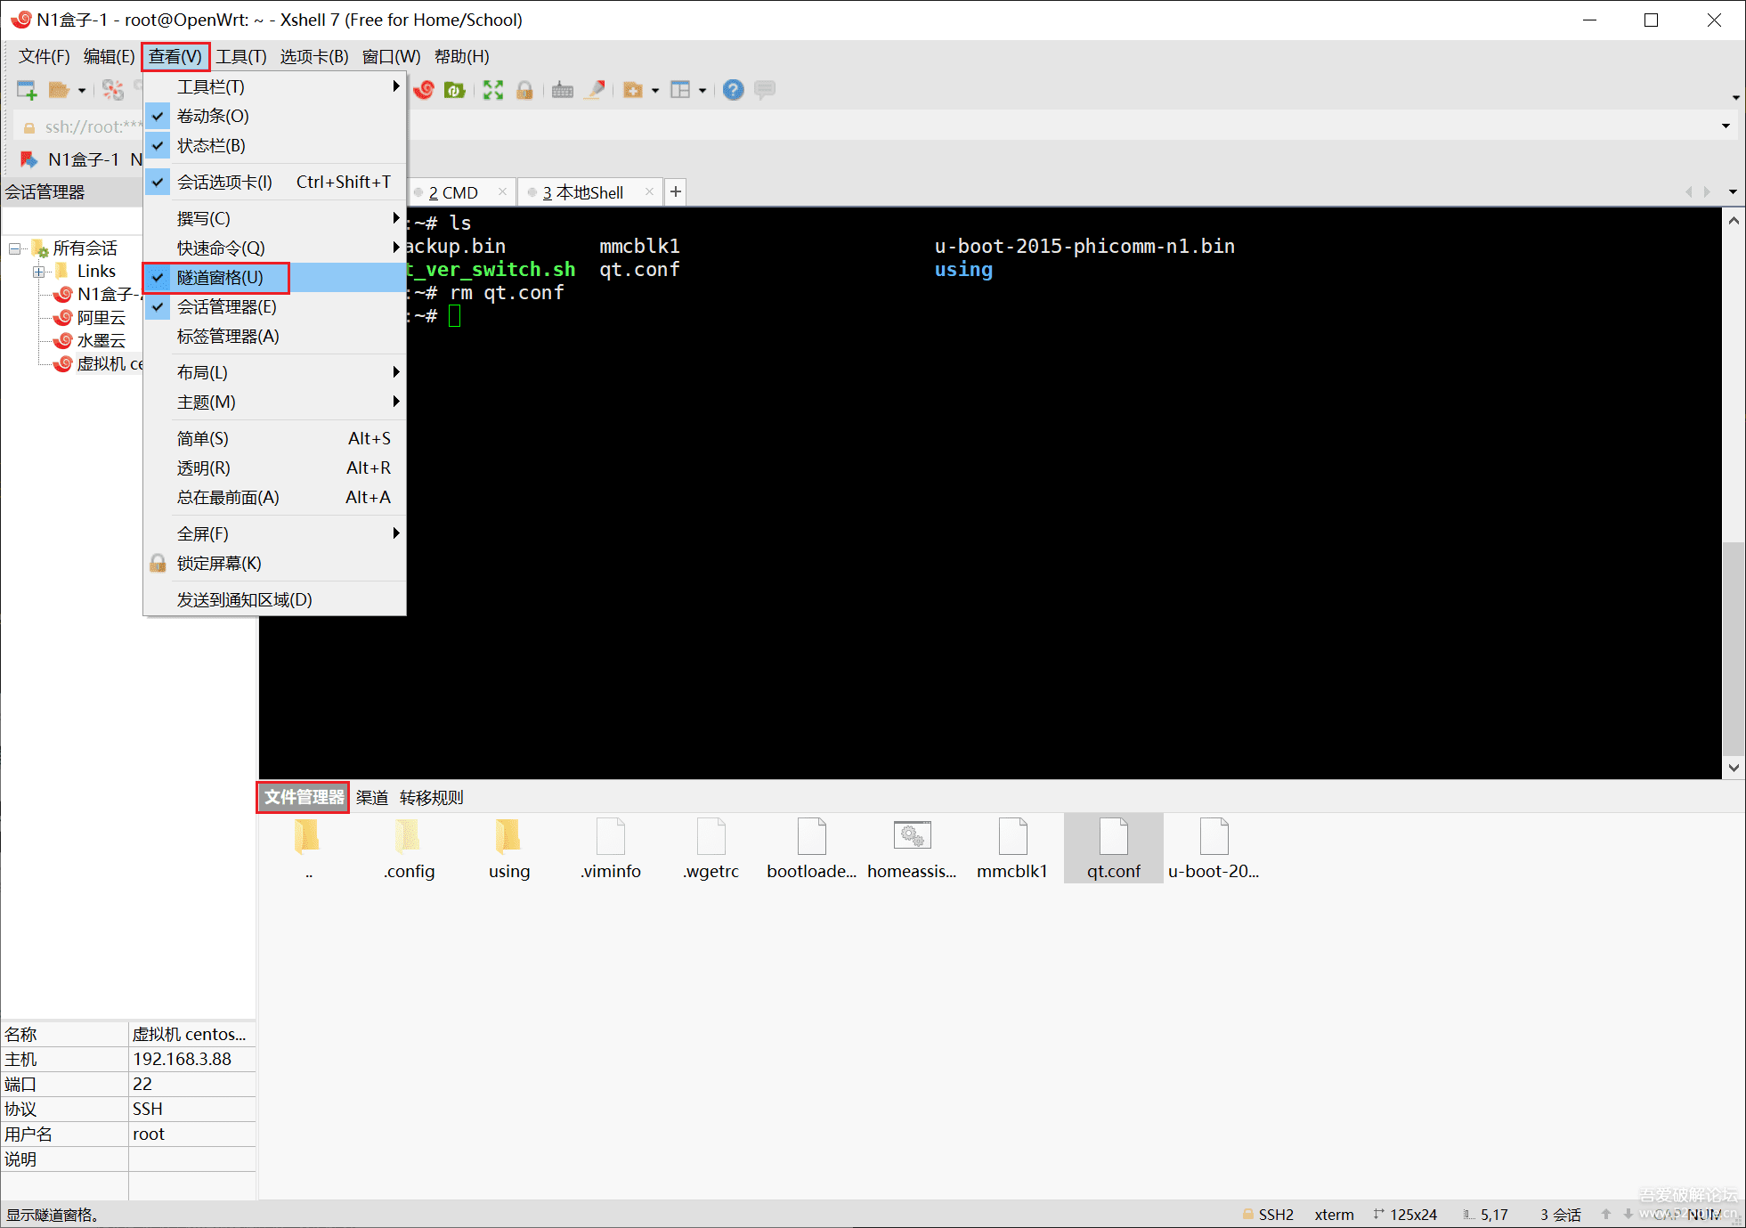This screenshot has height=1228, width=1746.
Task: Switch to the 渠道 tab
Action: point(372,797)
